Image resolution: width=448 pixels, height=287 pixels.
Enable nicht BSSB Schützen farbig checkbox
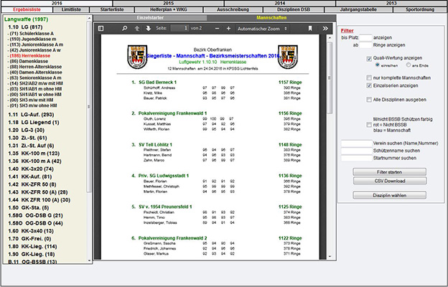point(369,125)
